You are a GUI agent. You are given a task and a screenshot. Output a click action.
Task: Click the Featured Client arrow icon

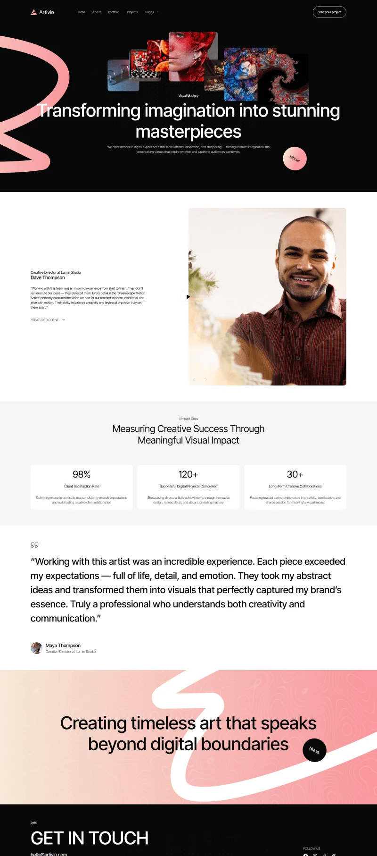click(64, 320)
